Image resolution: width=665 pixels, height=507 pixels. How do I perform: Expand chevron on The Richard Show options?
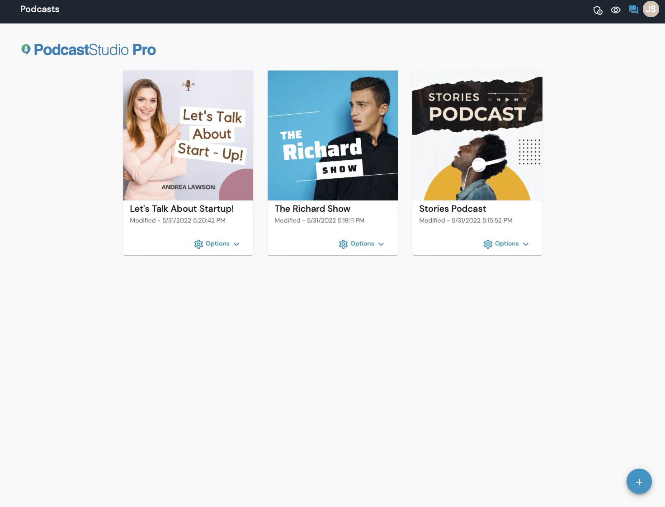point(381,244)
